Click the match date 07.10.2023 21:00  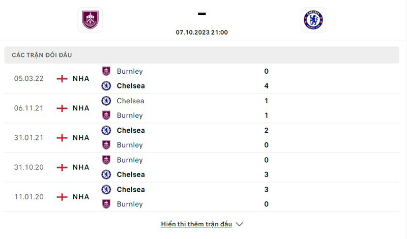point(202,32)
